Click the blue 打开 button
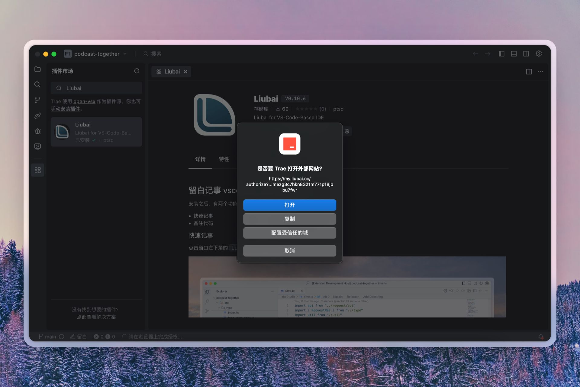 coord(289,205)
